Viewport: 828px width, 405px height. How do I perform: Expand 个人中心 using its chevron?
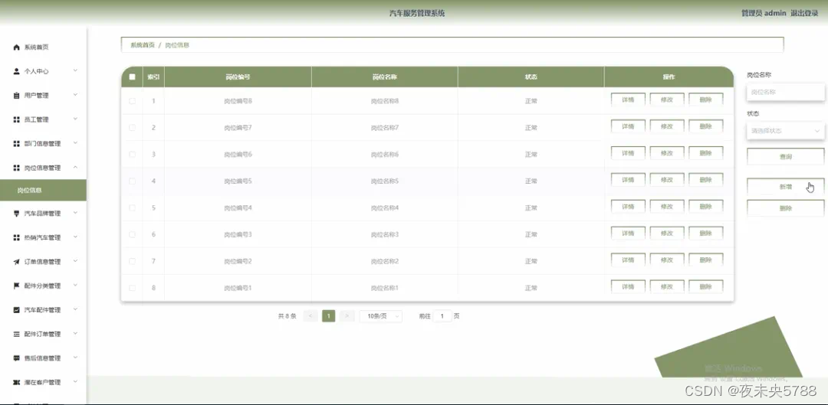[75, 70]
